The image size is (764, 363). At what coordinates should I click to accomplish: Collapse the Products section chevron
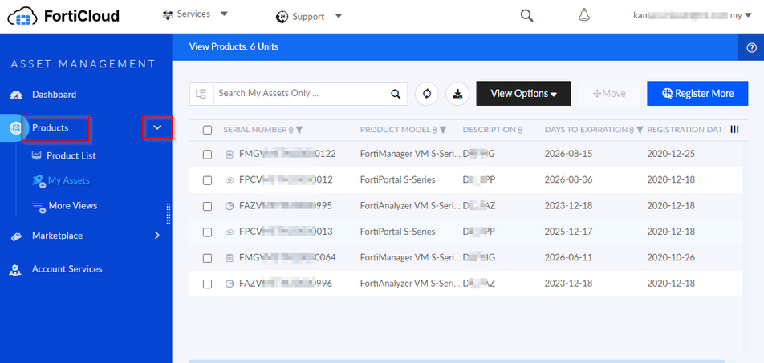pos(157,127)
